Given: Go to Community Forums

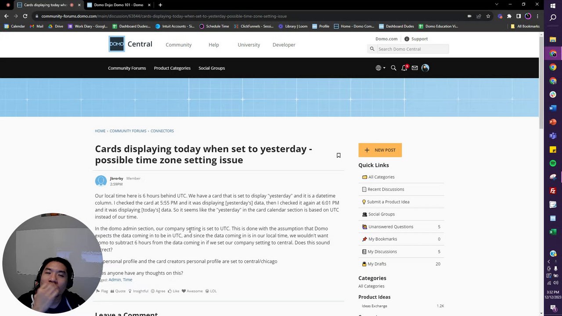Looking at the screenshot, I should coord(127,68).
